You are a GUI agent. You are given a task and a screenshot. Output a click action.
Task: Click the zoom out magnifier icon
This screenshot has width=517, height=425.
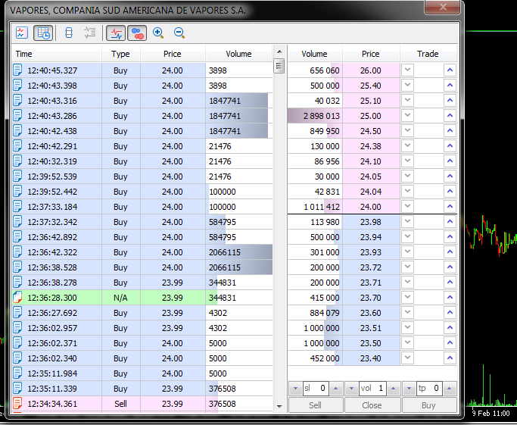[179, 33]
